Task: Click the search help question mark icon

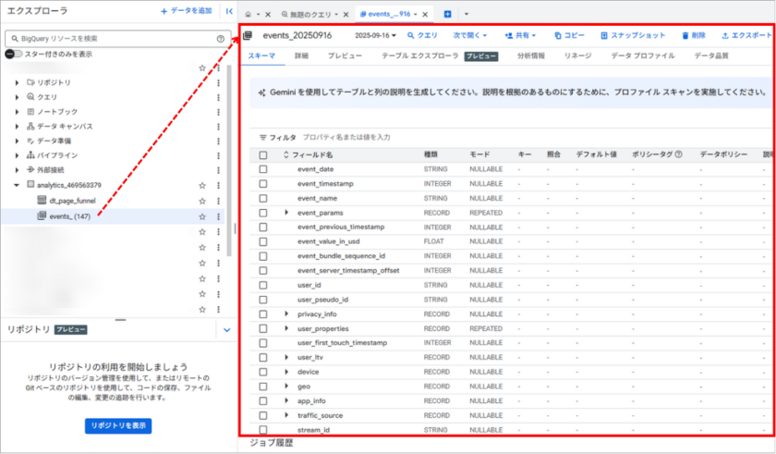Action: click(220, 39)
